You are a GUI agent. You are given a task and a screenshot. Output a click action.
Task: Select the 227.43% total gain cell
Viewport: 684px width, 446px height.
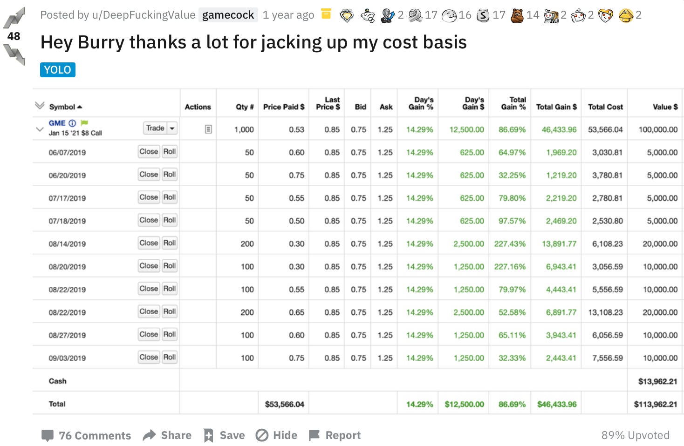tap(510, 243)
